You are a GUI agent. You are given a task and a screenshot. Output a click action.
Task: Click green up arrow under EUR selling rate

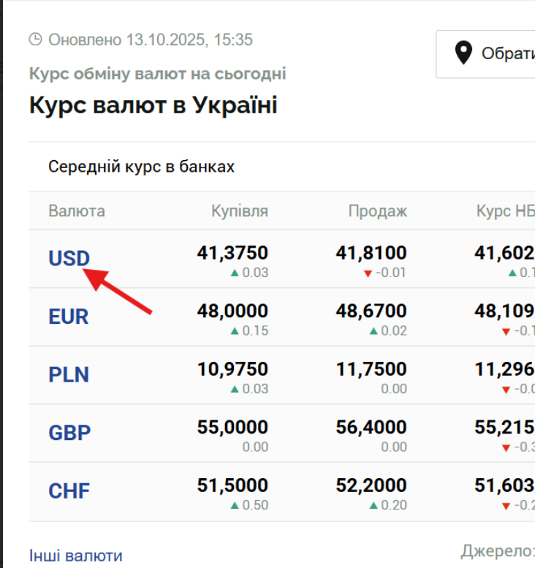pos(373,330)
